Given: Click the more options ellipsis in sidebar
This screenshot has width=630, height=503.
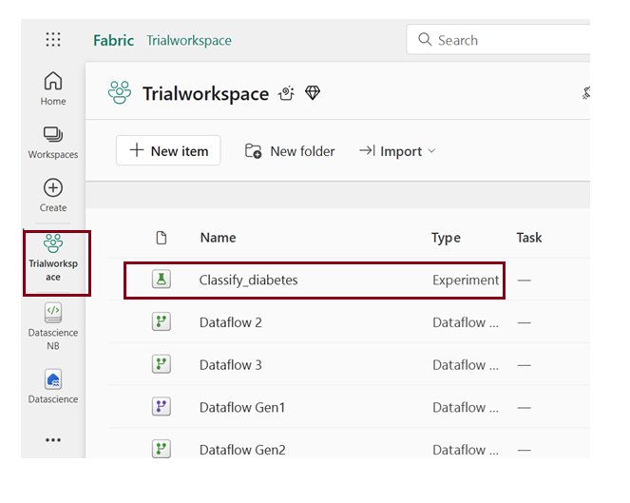Looking at the screenshot, I should (x=53, y=440).
